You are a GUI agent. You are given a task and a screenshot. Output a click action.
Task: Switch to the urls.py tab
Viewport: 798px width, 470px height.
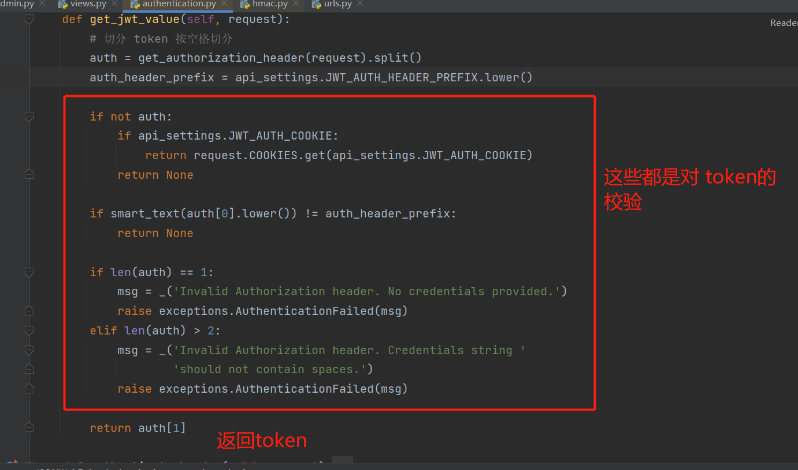(337, 4)
